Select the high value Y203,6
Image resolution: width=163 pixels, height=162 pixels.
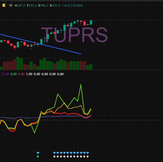(x=32, y=6)
